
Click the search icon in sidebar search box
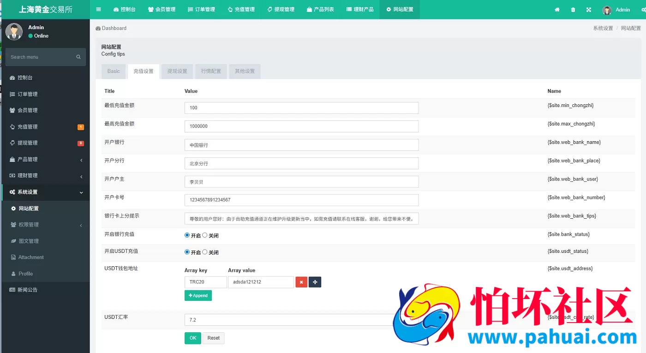click(78, 57)
